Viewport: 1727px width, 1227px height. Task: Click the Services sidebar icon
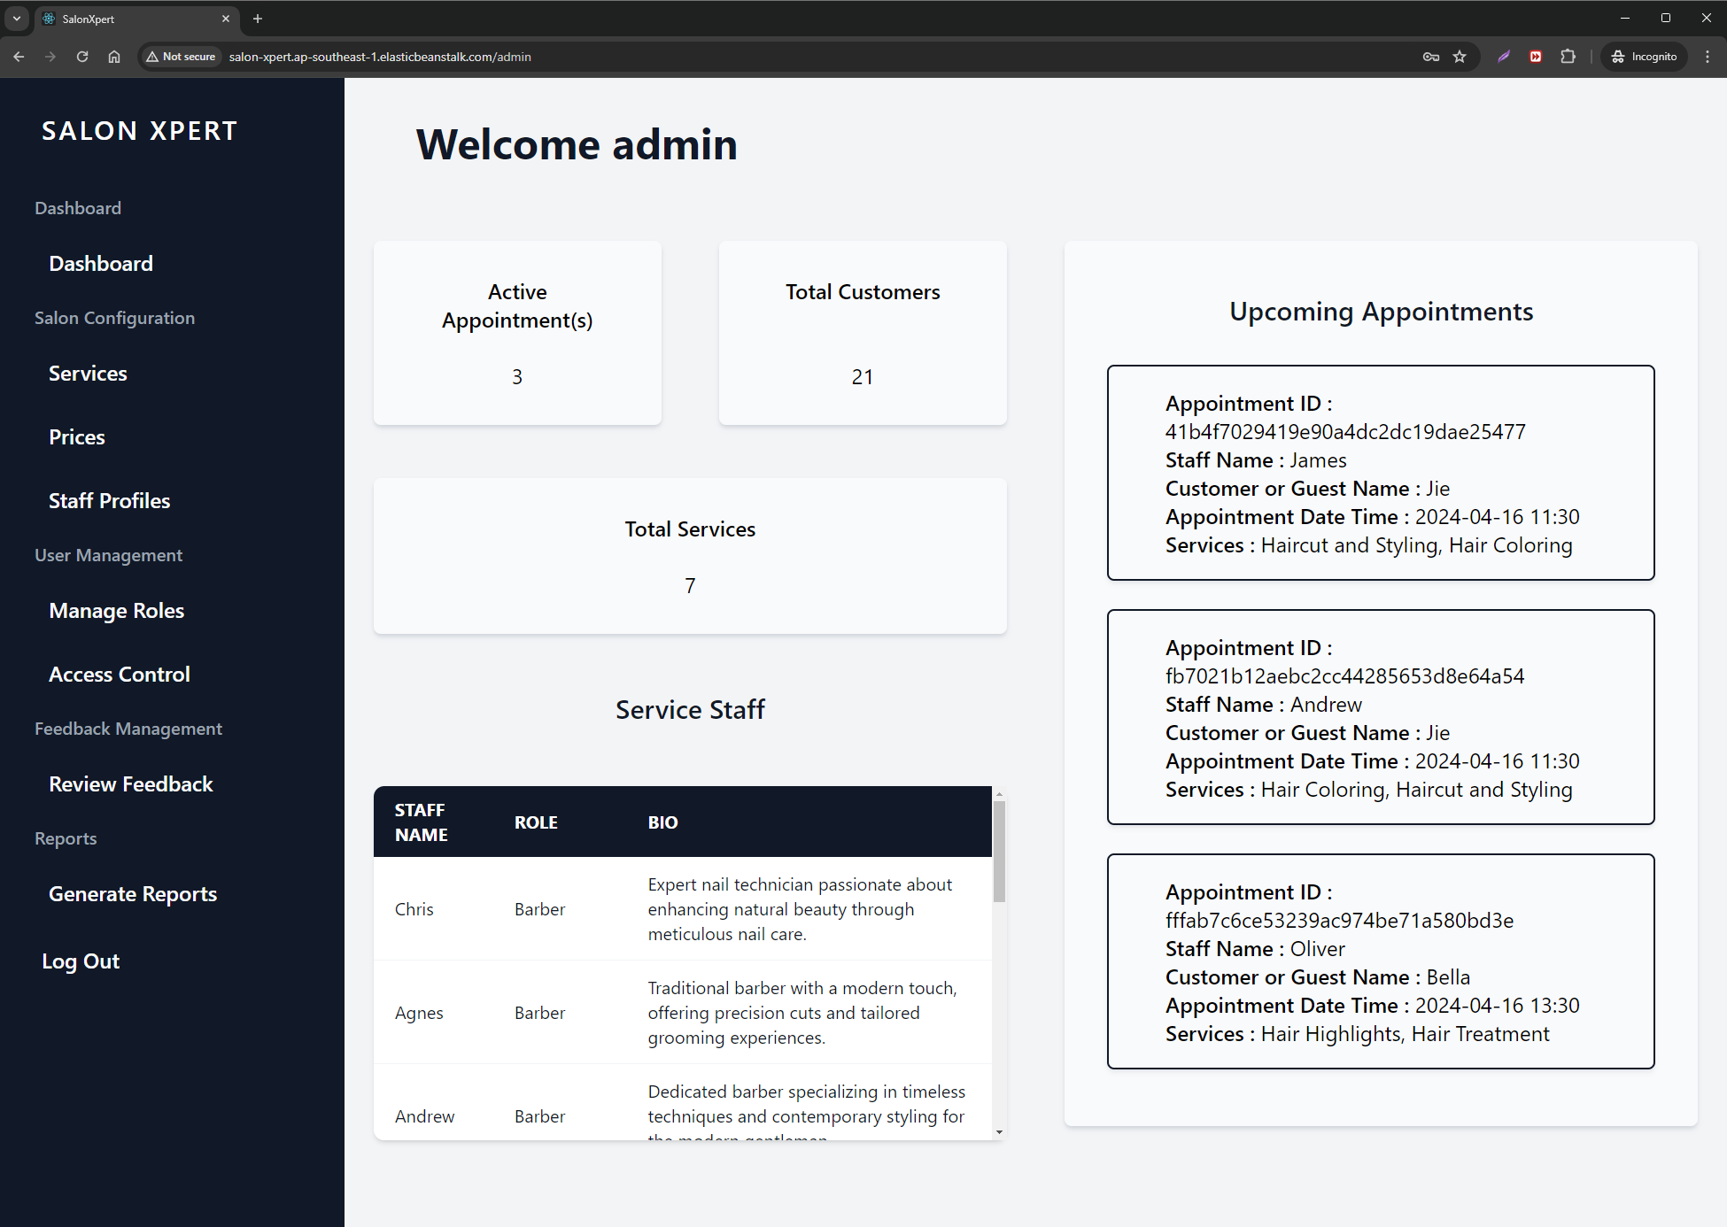click(88, 374)
